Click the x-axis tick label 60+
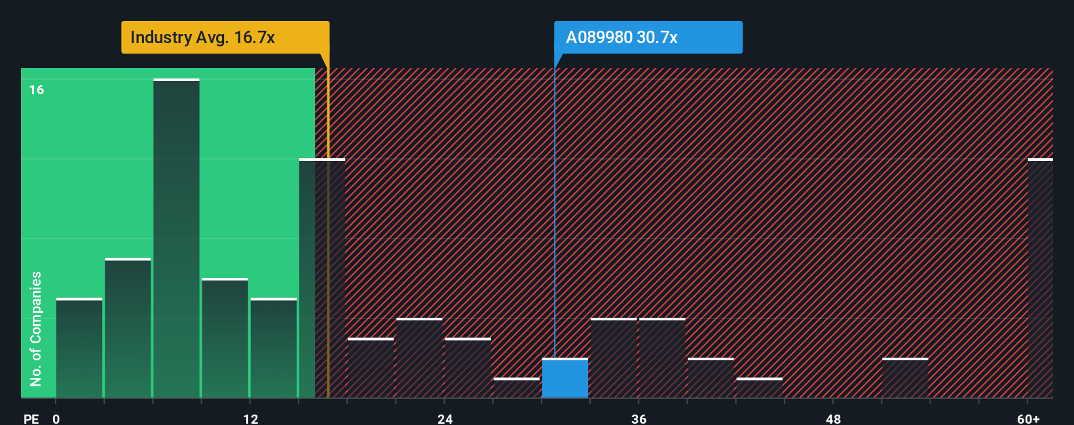Viewport: 1074px width, 425px height. coord(1028,418)
